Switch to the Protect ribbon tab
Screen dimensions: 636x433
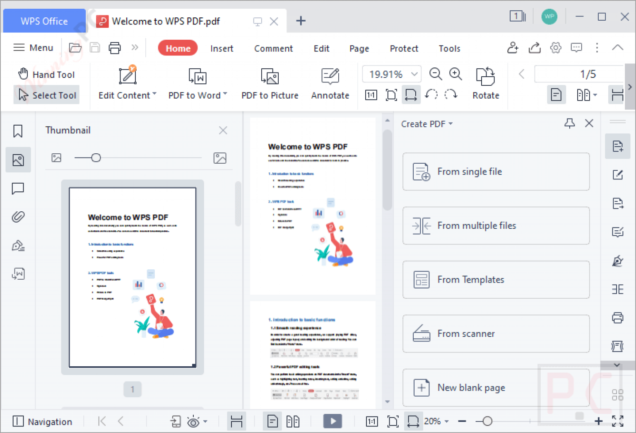pos(404,48)
